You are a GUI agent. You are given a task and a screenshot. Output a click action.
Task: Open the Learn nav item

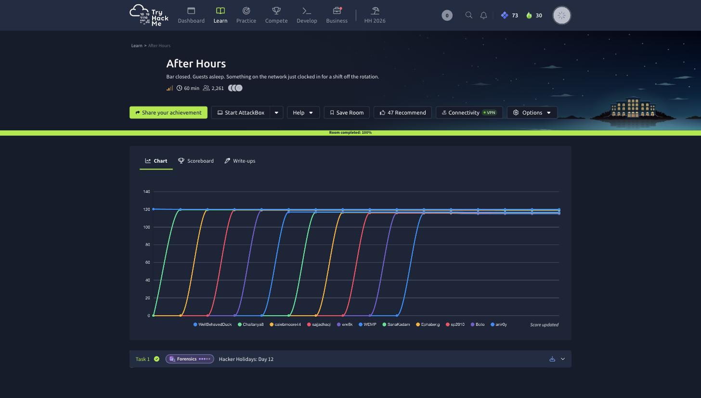(x=221, y=15)
